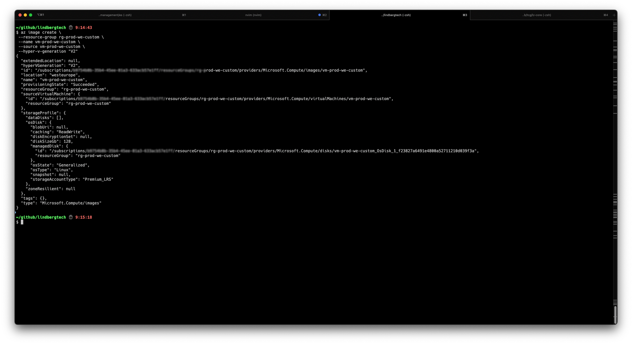Close the terminal window with red button

point(20,15)
